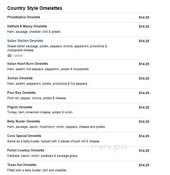Click the Polish Cowboy ingredients description
The image size is (170, 175).
pos(43,156)
